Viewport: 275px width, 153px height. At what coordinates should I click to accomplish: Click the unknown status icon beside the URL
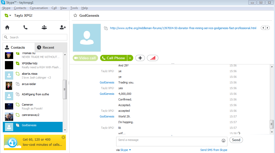106,28
